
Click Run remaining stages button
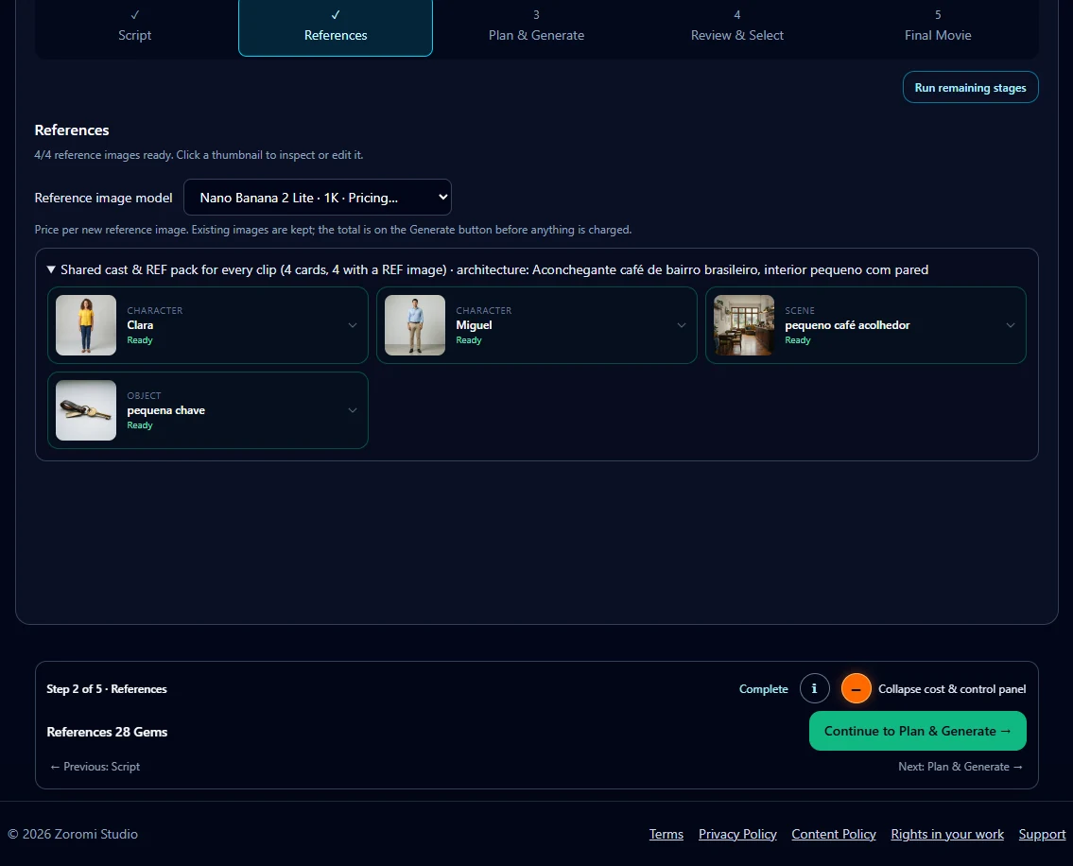click(x=970, y=88)
